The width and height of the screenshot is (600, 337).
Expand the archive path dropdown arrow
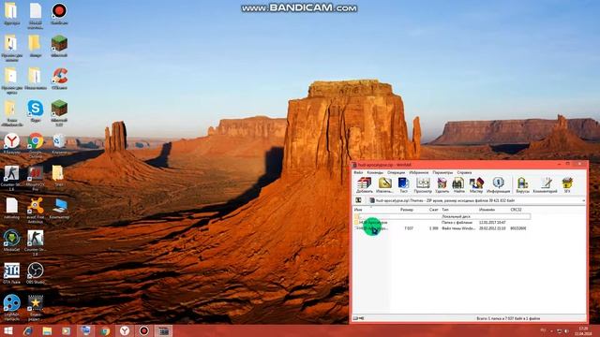[583, 200]
